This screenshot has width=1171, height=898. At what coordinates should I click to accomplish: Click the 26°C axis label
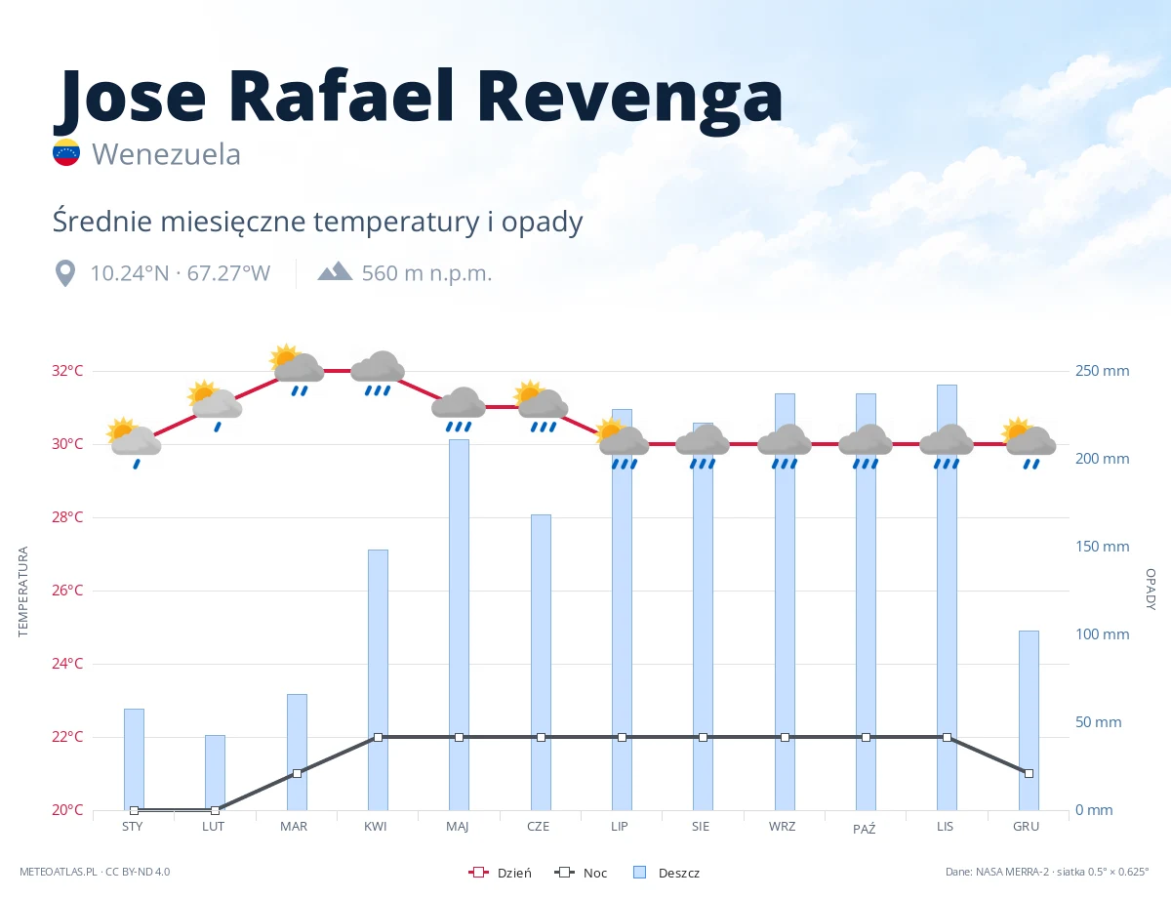point(67,591)
